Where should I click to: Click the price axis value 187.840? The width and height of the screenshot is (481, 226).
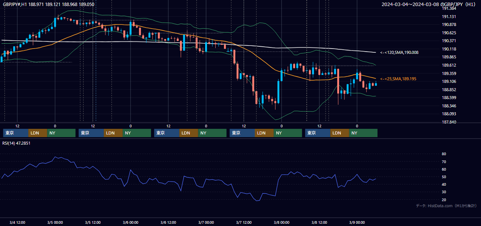449,122
